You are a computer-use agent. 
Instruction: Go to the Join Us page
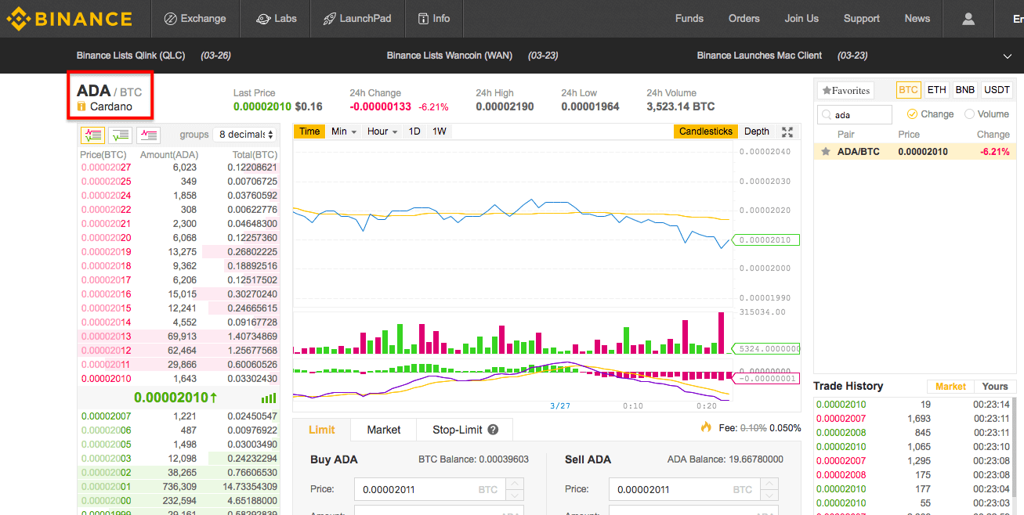(x=801, y=19)
